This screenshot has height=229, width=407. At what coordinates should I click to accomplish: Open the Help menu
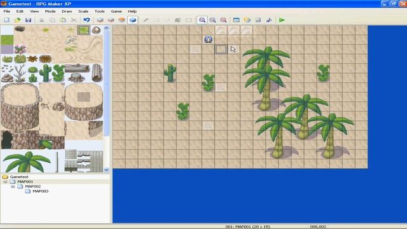tap(132, 11)
